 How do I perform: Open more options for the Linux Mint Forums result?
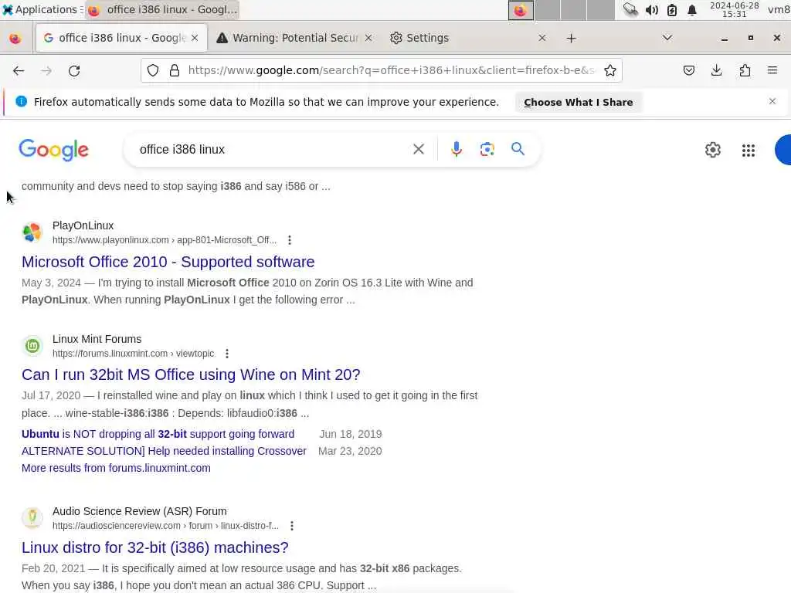point(227,354)
